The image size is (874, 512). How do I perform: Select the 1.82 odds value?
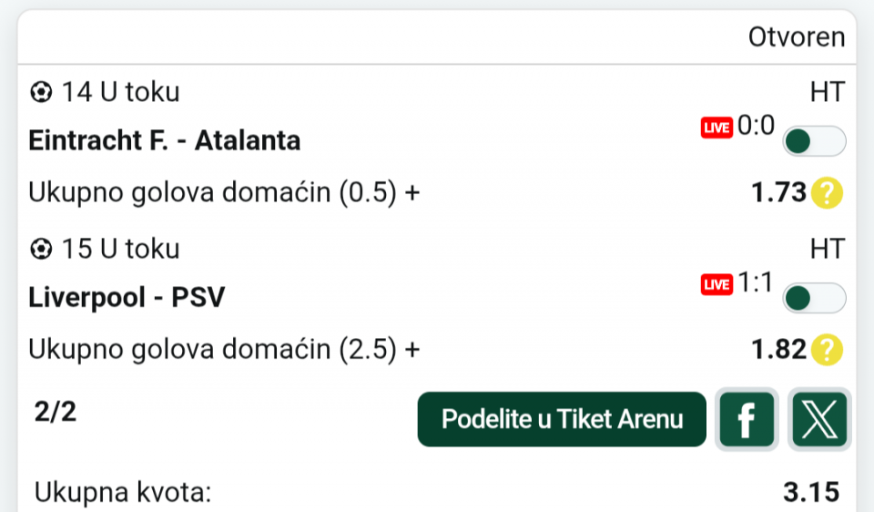tap(779, 350)
